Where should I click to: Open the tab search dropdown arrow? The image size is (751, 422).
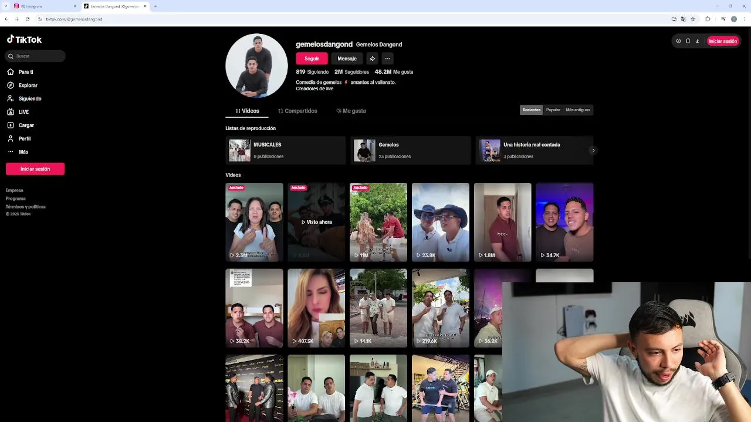coord(5,6)
